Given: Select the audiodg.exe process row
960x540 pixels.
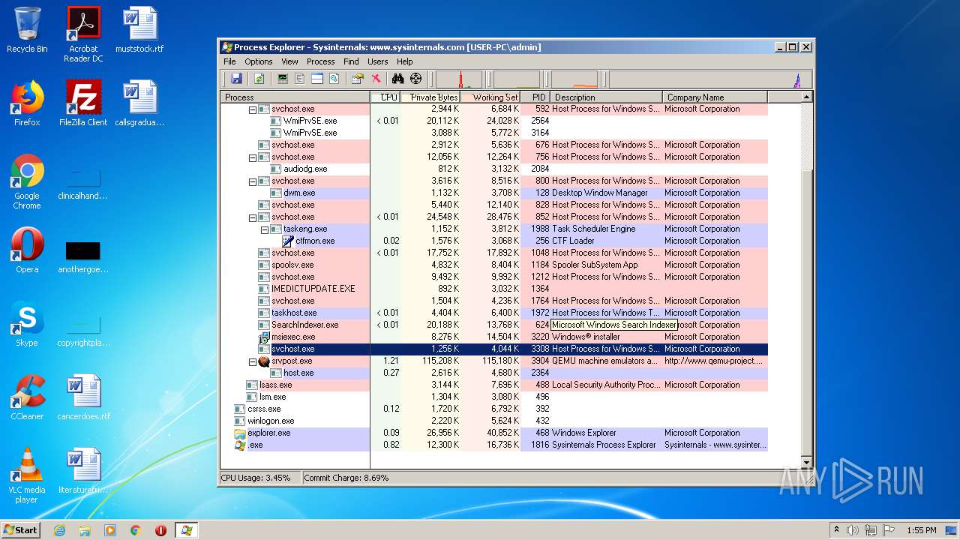Looking at the screenshot, I should 494,169.
